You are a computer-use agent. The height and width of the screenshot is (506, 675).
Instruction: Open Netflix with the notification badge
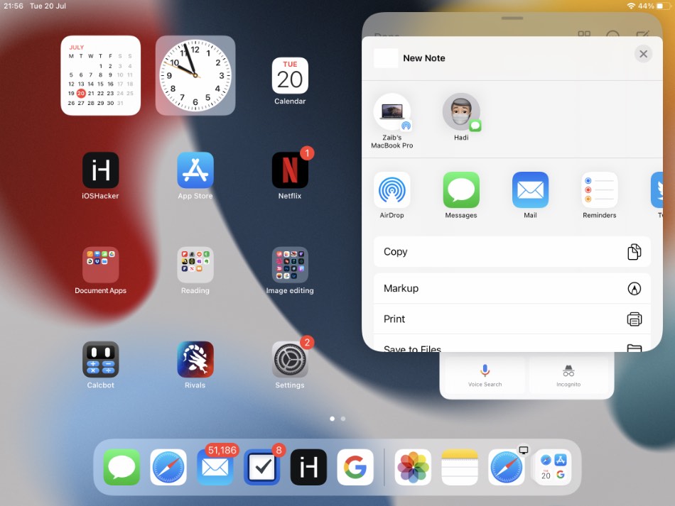[290, 170]
